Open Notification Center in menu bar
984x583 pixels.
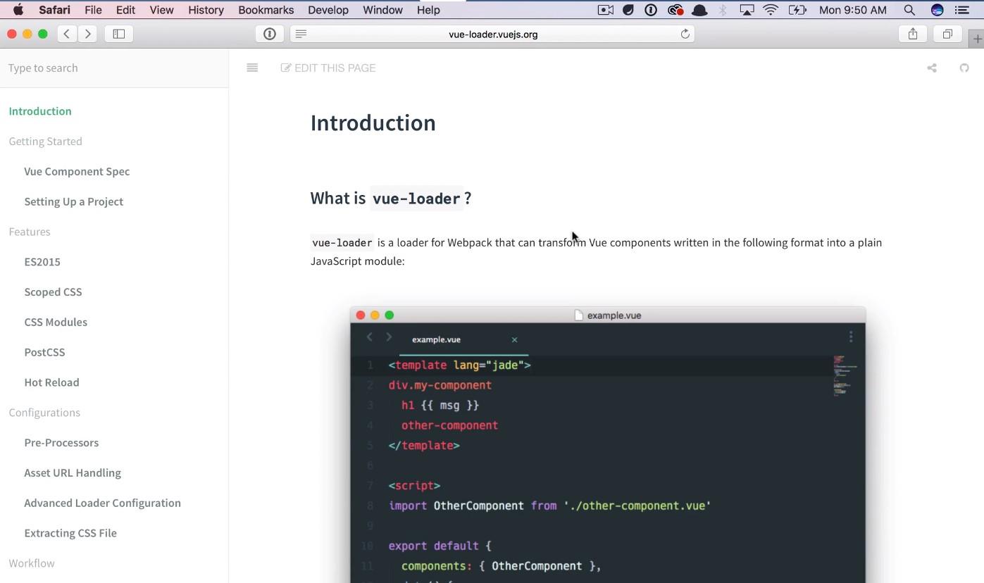[961, 10]
